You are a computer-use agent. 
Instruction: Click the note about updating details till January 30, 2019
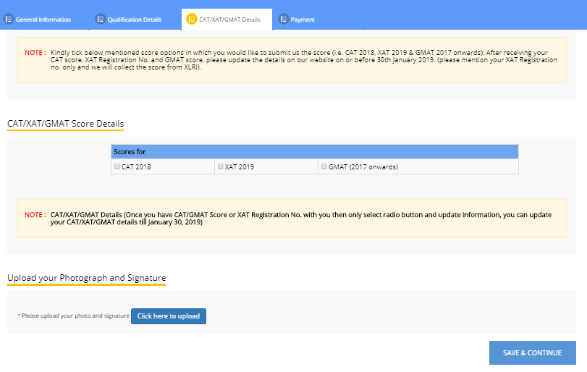point(301,219)
